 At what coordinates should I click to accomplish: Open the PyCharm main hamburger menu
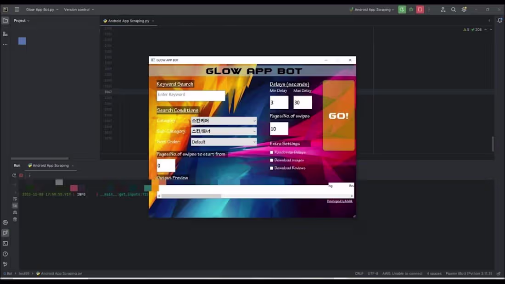coord(17,10)
